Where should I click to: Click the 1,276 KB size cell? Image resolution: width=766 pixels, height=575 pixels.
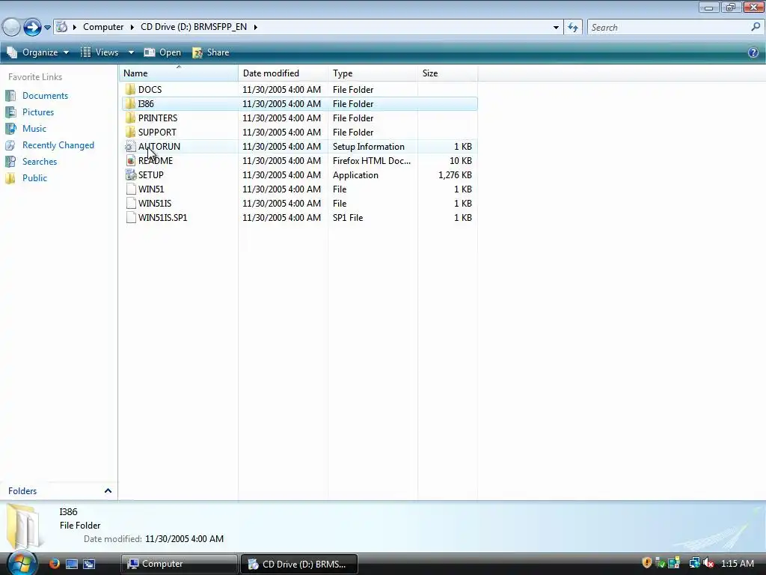point(455,175)
